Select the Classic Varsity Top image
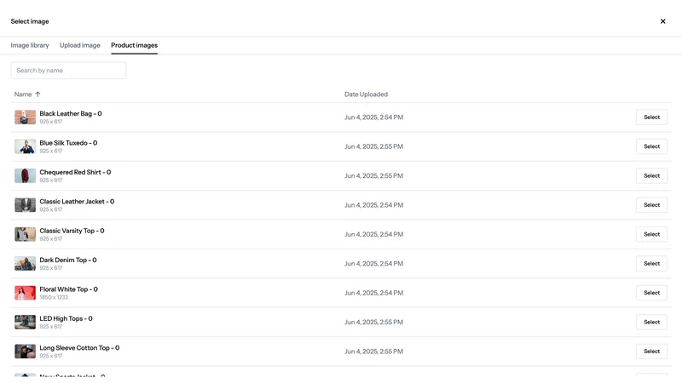This screenshot has width=682, height=383. 651,234
